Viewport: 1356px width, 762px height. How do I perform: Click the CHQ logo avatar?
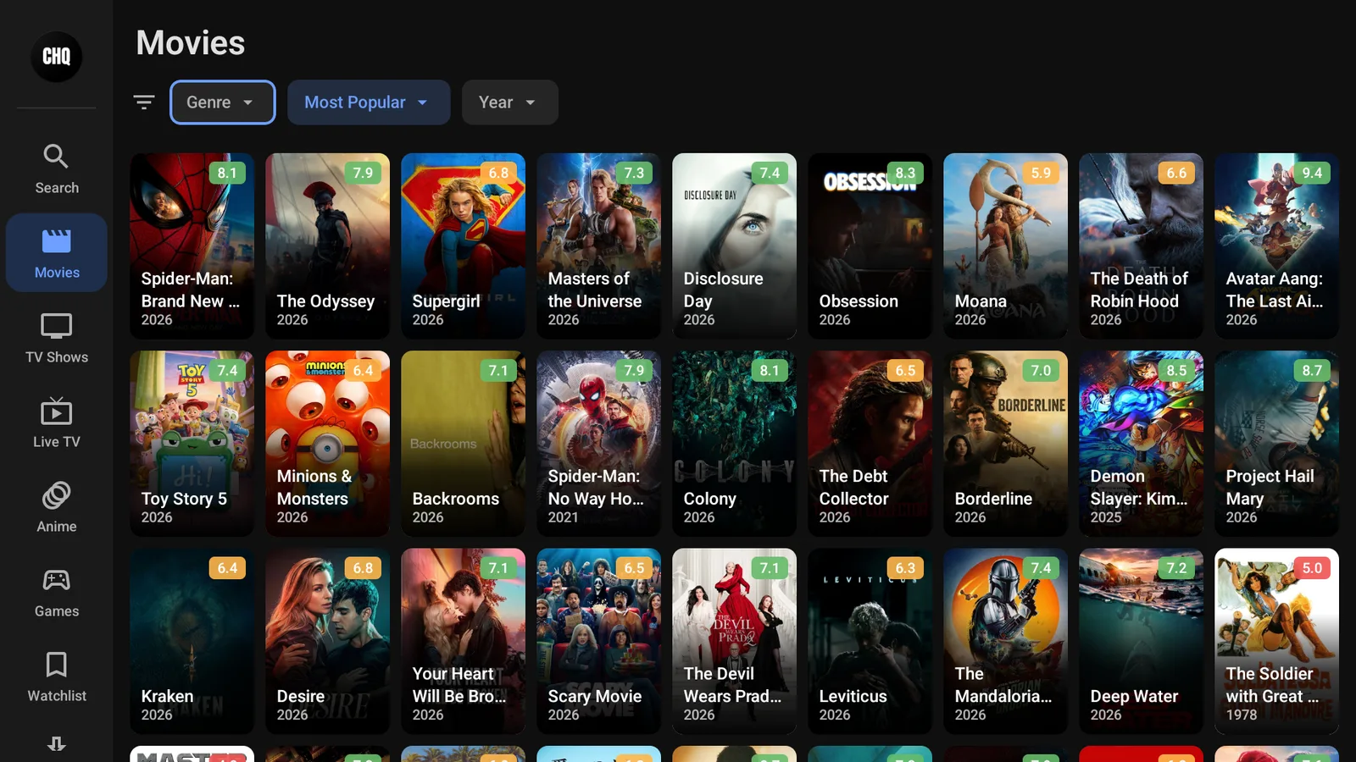tap(57, 57)
